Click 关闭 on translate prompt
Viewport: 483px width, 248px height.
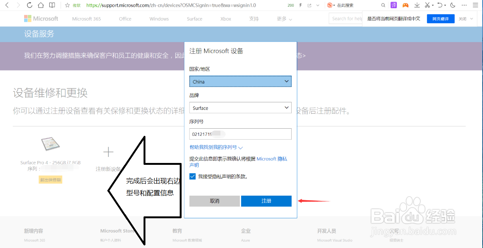pos(462,19)
